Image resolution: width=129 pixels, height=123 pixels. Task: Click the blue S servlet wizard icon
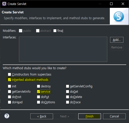point(119,17)
